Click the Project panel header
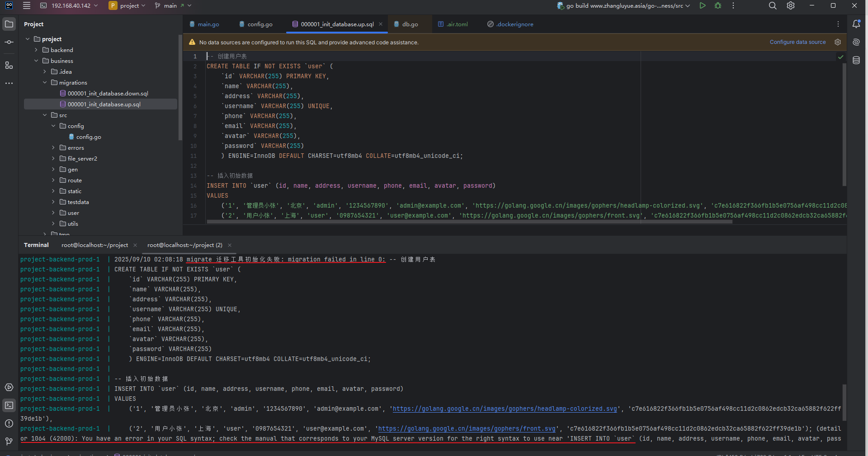Viewport: 868px width, 456px height. 33,24
